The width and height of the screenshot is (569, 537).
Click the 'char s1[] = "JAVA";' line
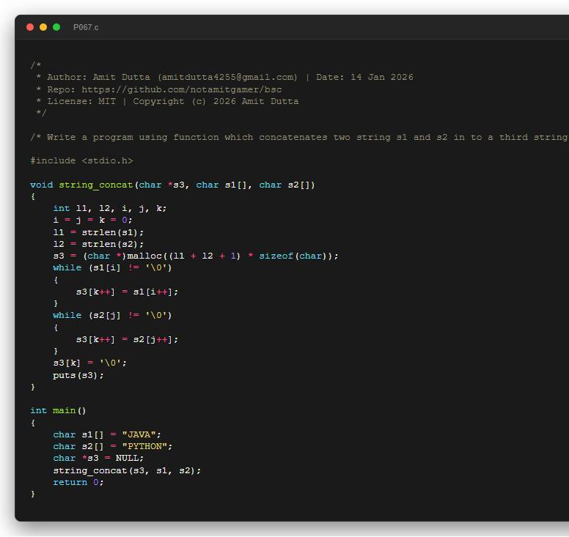107,434
